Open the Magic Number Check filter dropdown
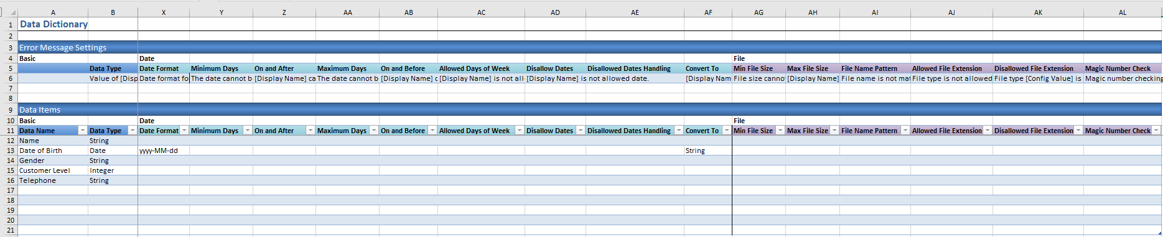Screen dimensions: 1163x237 pos(1156,131)
